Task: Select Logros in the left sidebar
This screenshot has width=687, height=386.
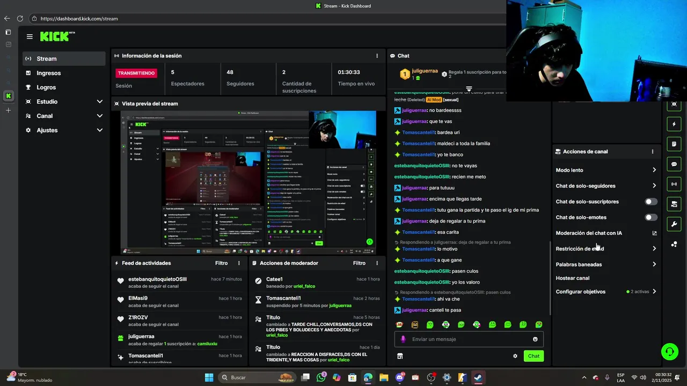Action: [x=64, y=87]
